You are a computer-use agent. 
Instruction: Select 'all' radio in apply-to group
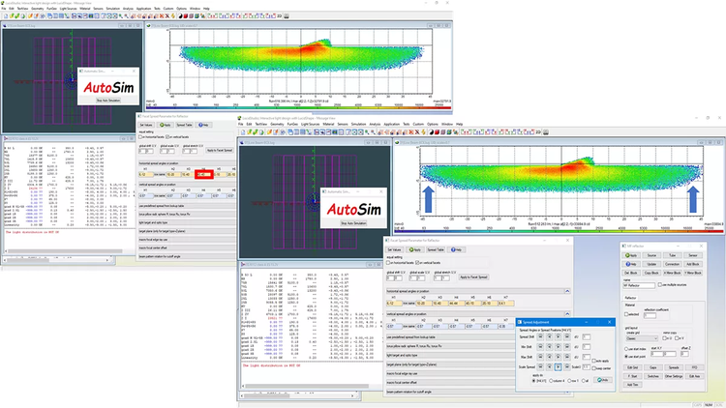[x=584, y=381]
